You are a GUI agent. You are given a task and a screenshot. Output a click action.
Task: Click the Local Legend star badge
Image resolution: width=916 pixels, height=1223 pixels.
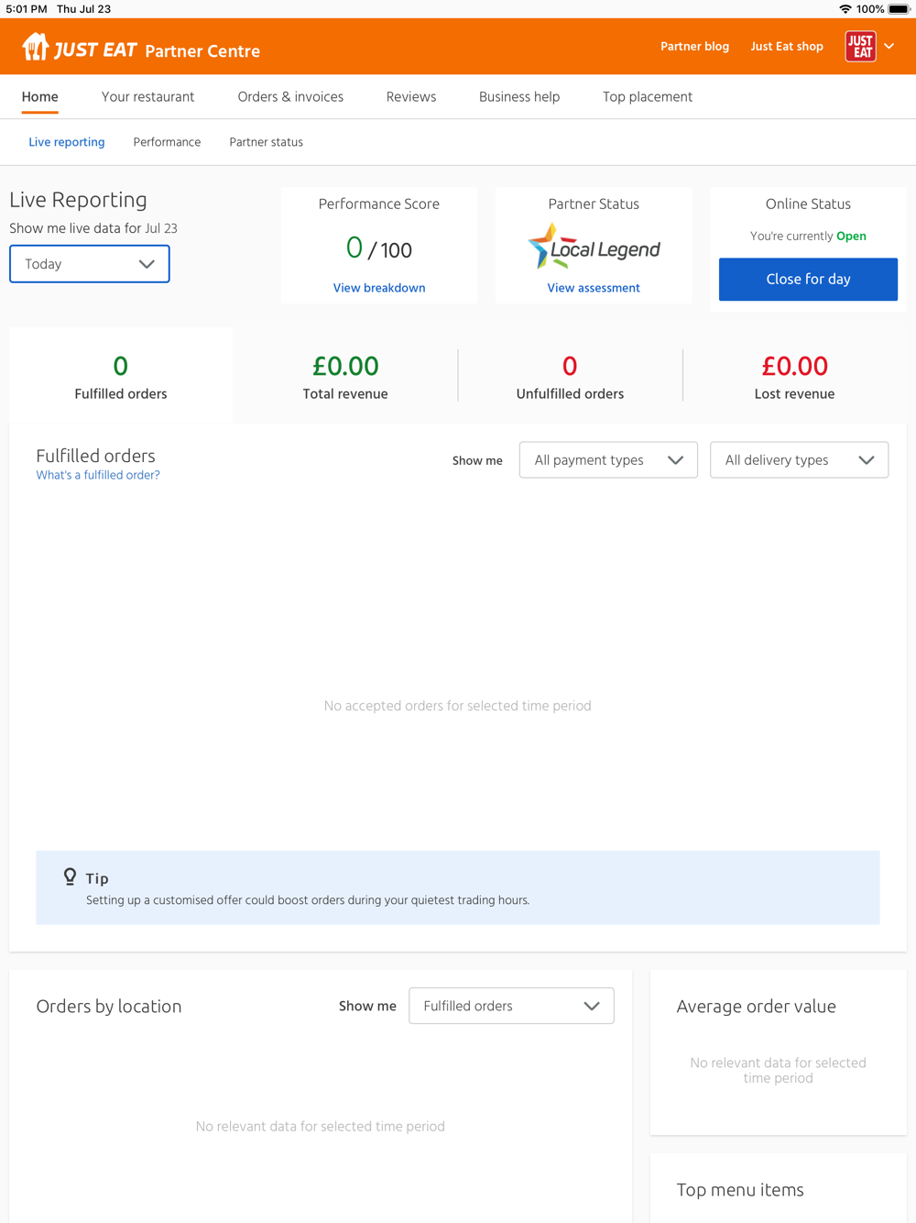(x=543, y=246)
